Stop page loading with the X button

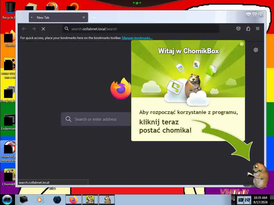coord(43,29)
